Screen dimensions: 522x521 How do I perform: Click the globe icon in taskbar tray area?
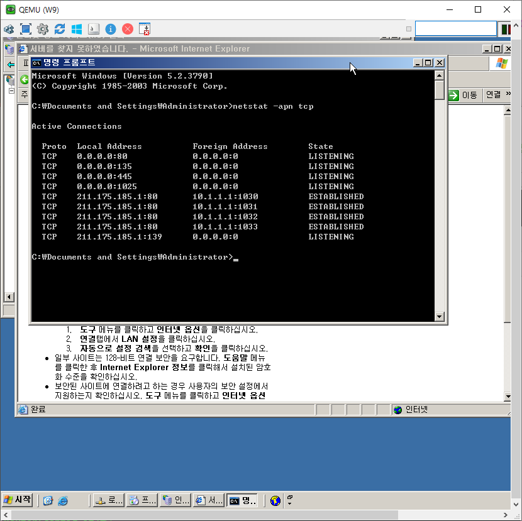tap(275, 500)
